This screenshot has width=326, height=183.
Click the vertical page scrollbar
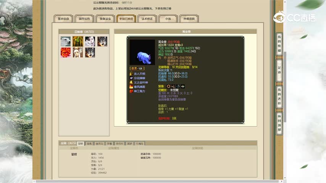click(285, 87)
